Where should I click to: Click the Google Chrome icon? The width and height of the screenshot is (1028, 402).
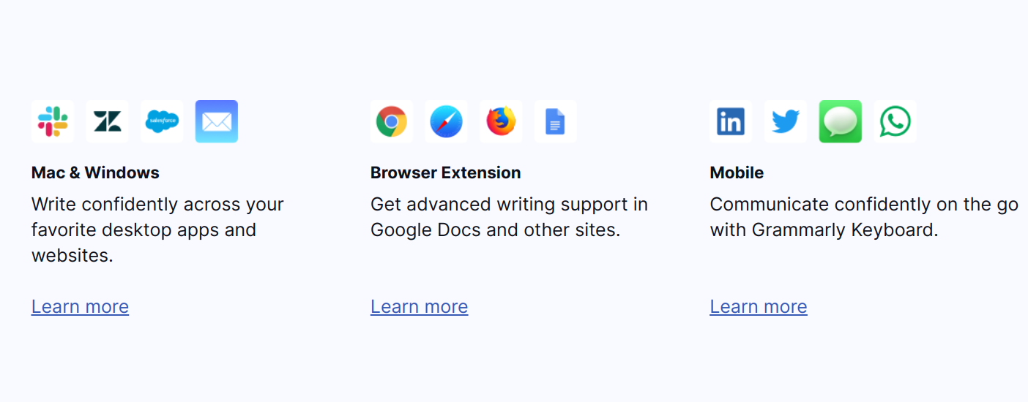coord(392,121)
